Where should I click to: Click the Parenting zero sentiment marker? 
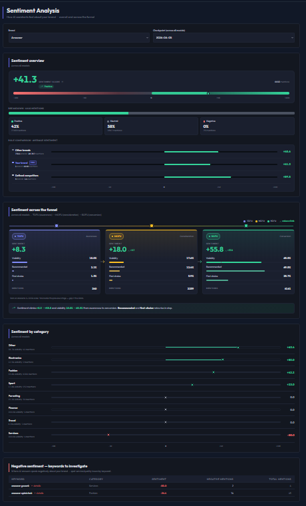[x=166, y=397]
